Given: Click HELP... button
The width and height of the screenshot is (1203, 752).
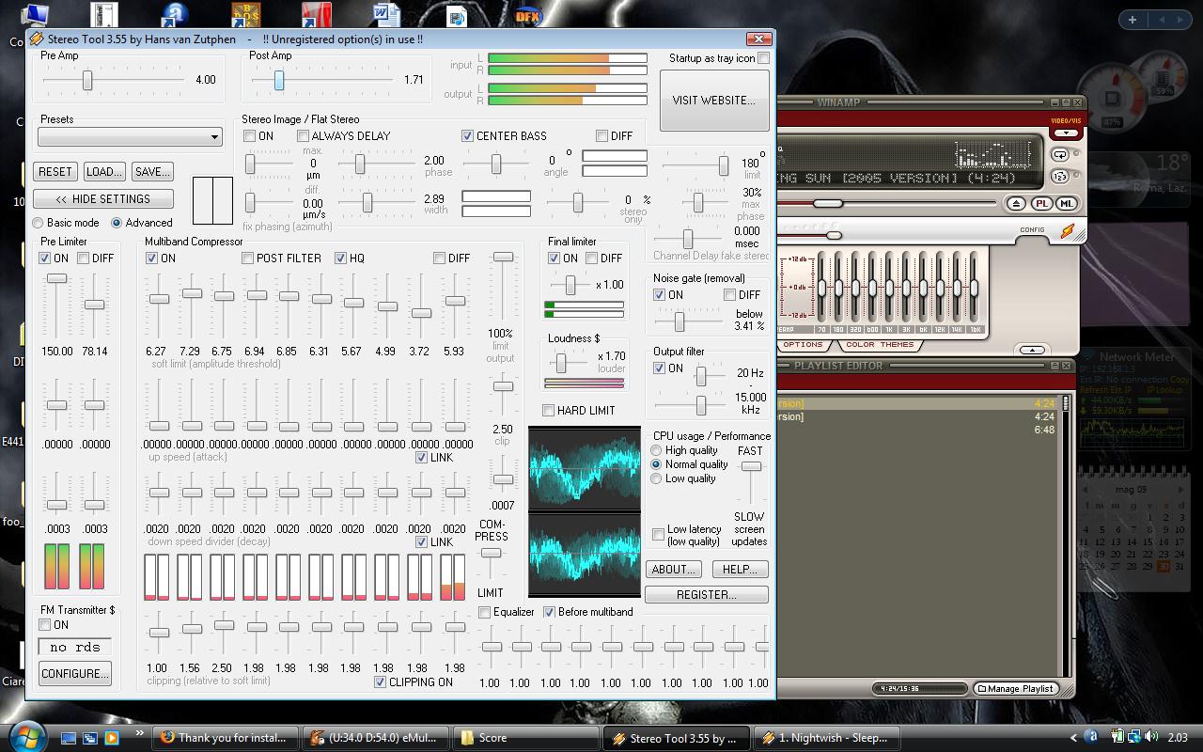Looking at the screenshot, I should (x=740, y=570).
